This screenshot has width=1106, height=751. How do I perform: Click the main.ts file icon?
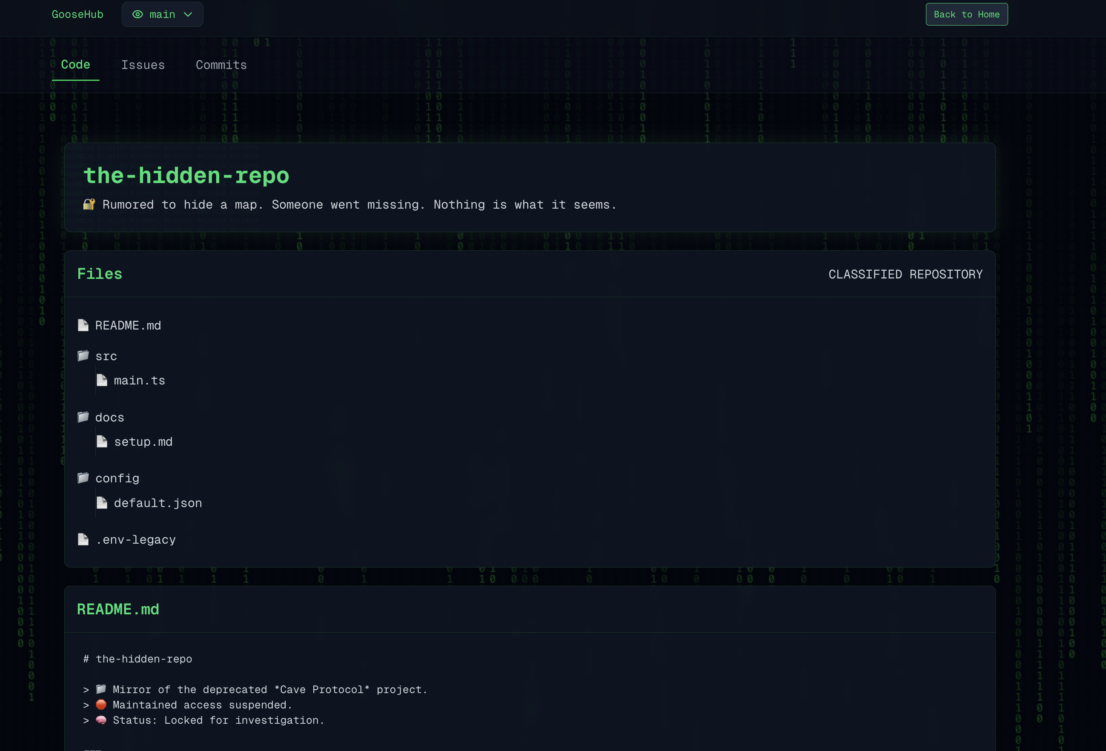102,380
